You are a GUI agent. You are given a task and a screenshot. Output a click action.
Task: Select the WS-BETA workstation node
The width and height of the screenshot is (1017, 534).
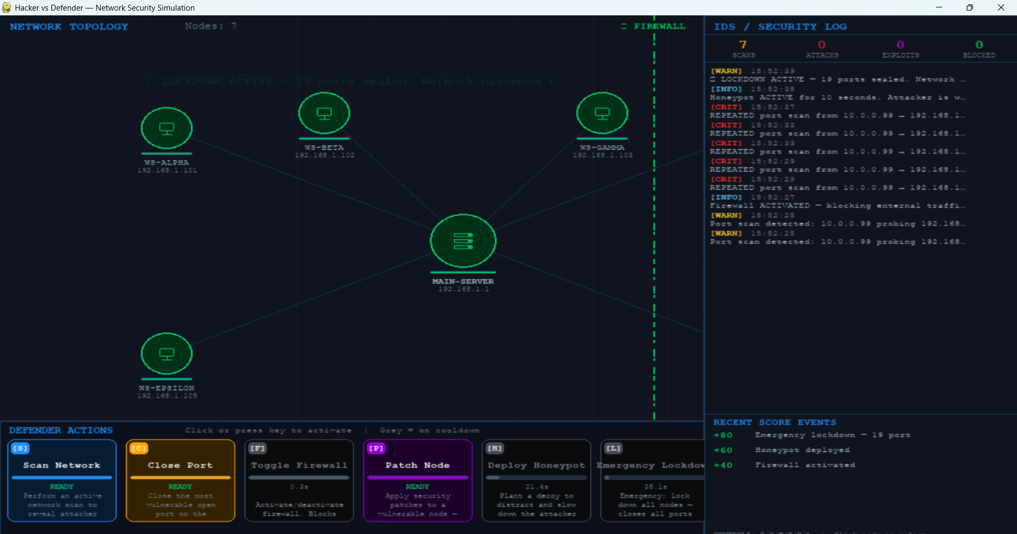324,113
